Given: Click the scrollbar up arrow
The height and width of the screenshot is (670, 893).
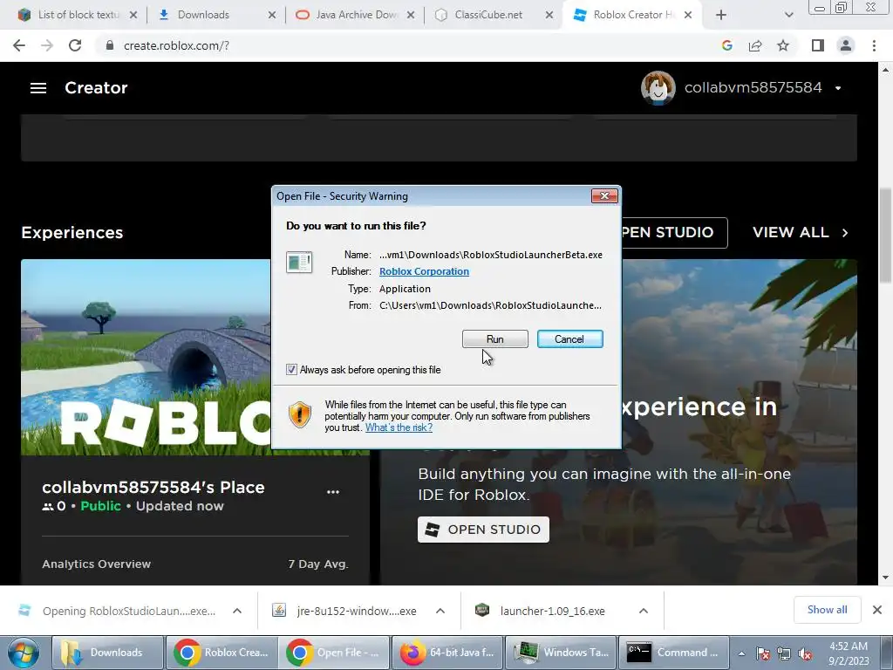Looking at the screenshot, I should (x=885, y=70).
